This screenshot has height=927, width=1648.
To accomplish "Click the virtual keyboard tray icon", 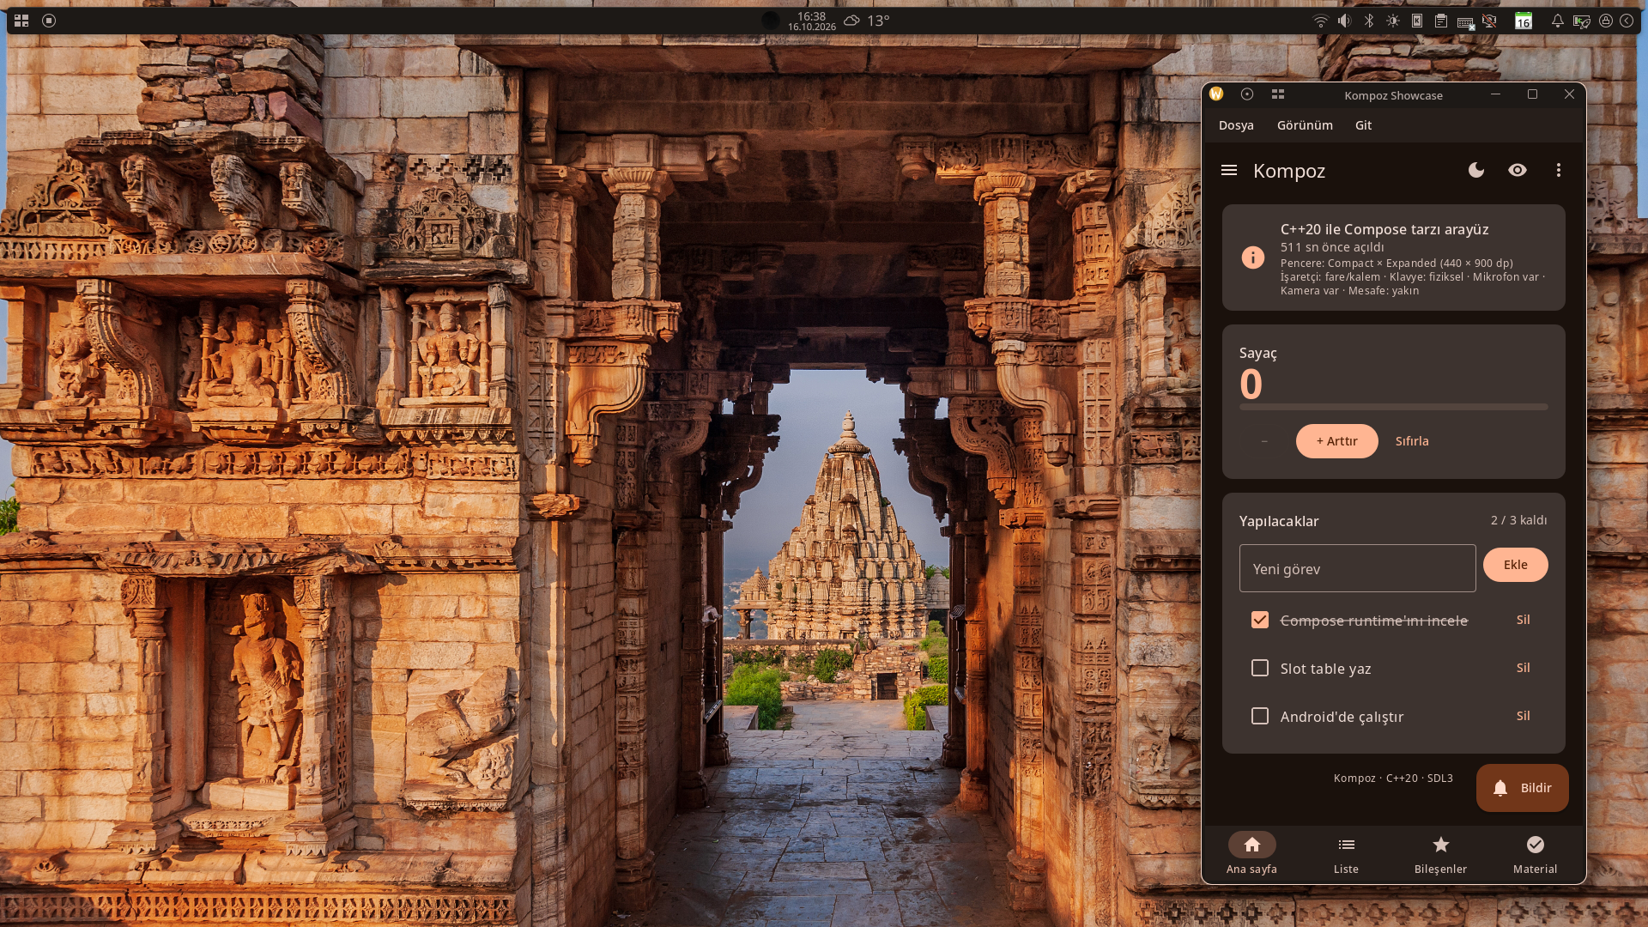I will coord(1465,22).
